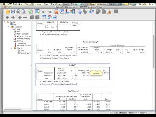Open Print Preview from the toolbar
Image resolution: width=156 pixels, height=117 pixels.
24,12
